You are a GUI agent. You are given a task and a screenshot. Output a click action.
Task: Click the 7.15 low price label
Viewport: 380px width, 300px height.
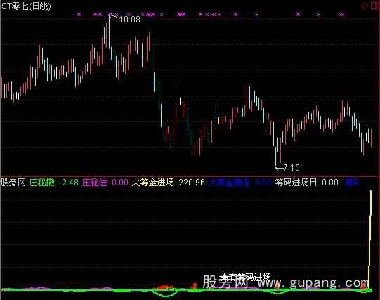click(x=291, y=168)
